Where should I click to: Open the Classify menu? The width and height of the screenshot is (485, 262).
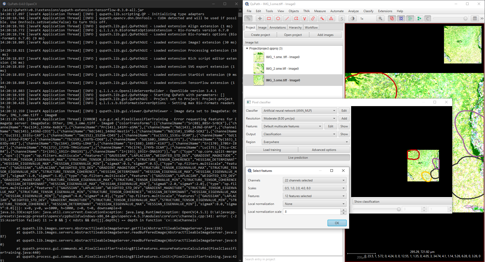(x=368, y=11)
